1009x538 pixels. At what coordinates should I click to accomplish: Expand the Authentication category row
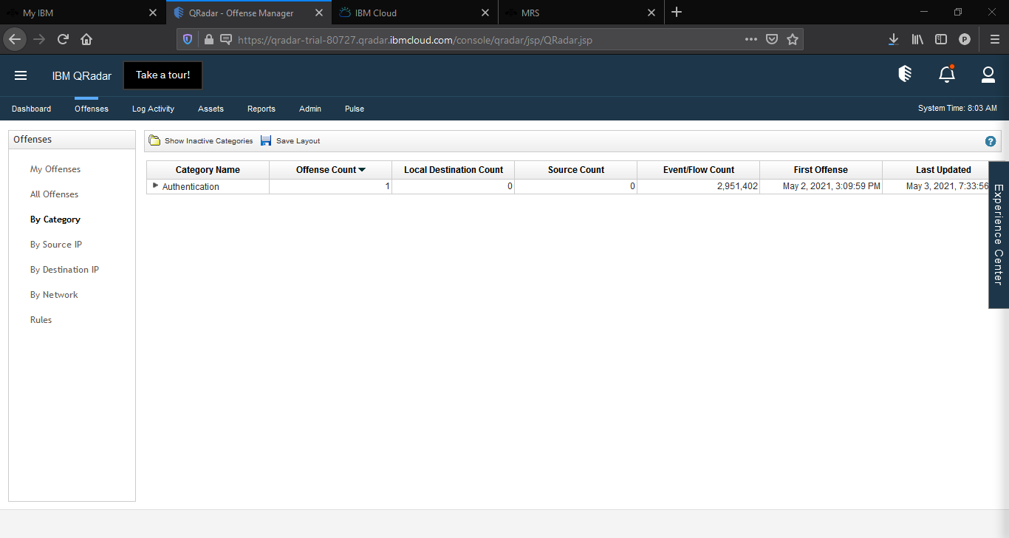coord(155,185)
